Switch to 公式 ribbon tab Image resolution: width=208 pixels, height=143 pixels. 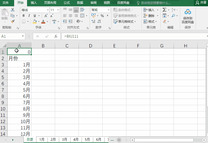(66, 3)
